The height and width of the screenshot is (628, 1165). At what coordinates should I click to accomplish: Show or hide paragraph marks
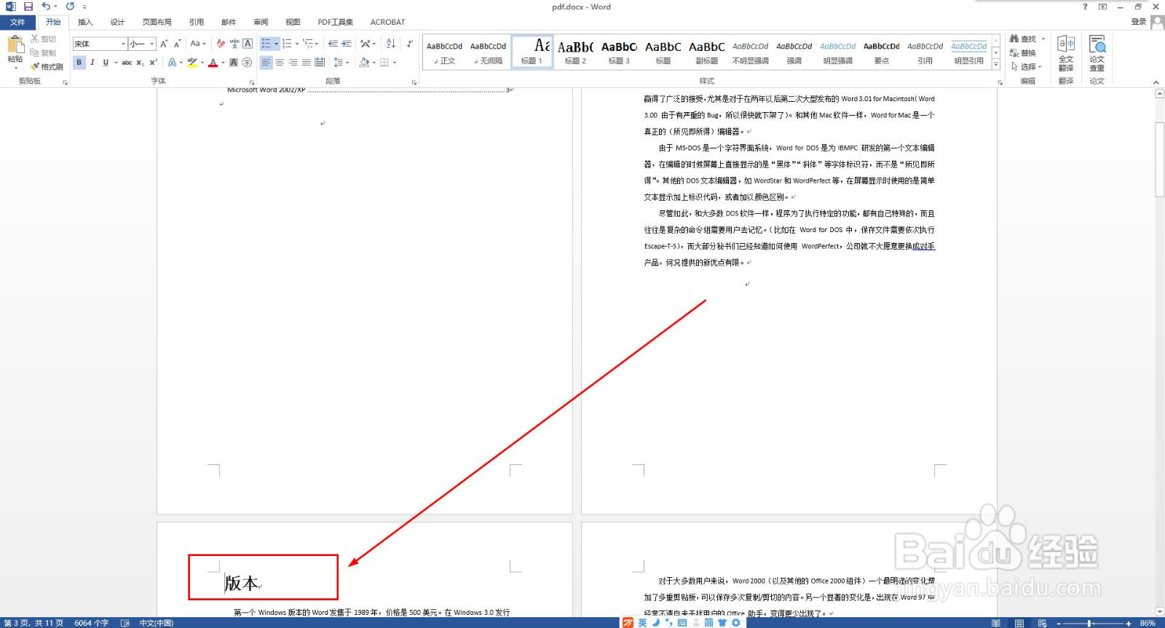click(410, 44)
